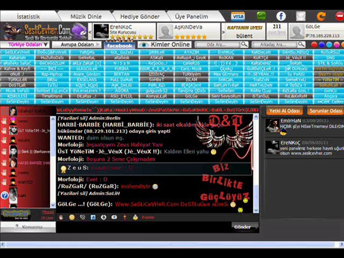344x258 pixels.
Task: Click the magnifier next to Oda Ara field
Action: click(x=244, y=44)
